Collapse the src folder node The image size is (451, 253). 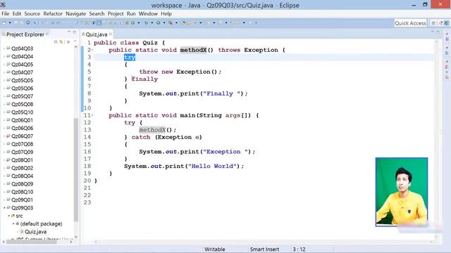pos(9,216)
